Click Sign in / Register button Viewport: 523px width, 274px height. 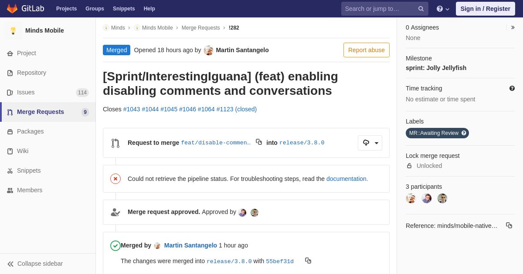click(x=486, y=9)
